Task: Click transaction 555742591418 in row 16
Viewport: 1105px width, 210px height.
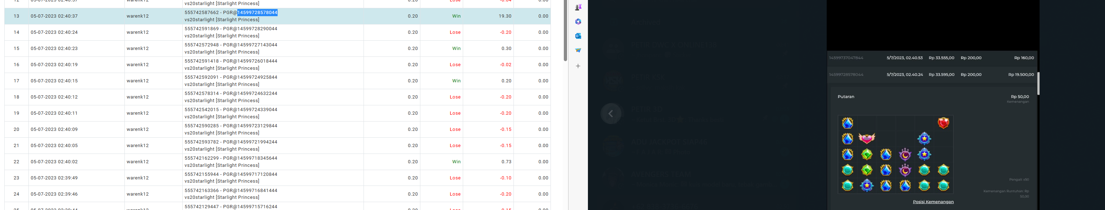Action: coord(202,61)
